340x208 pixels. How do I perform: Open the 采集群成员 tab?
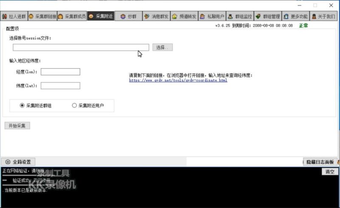click(x=72, y=16)
